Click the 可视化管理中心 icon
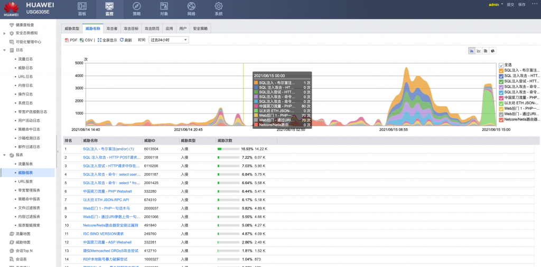The height and width of the screenshot is (267, 541). [x=12, y=42]
